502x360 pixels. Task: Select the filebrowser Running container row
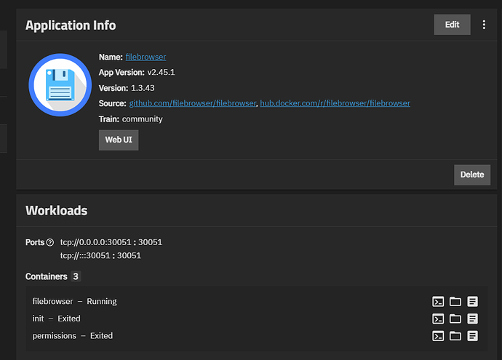click(x=75, y=301)
